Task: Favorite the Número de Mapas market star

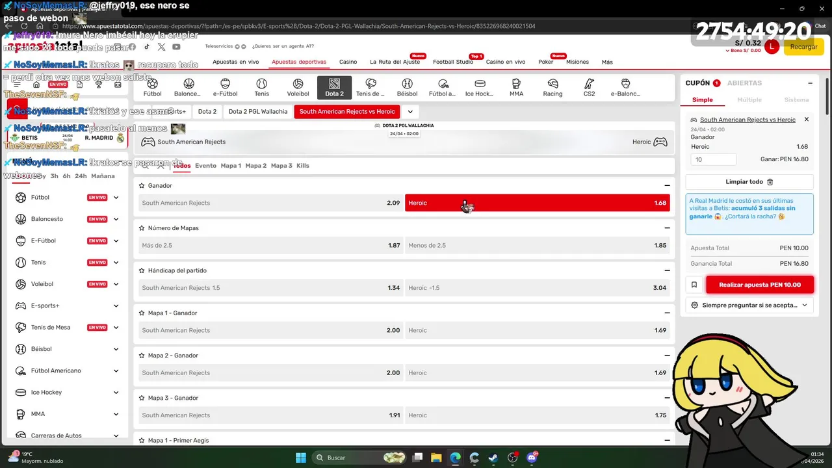Action: pos(142,228)
